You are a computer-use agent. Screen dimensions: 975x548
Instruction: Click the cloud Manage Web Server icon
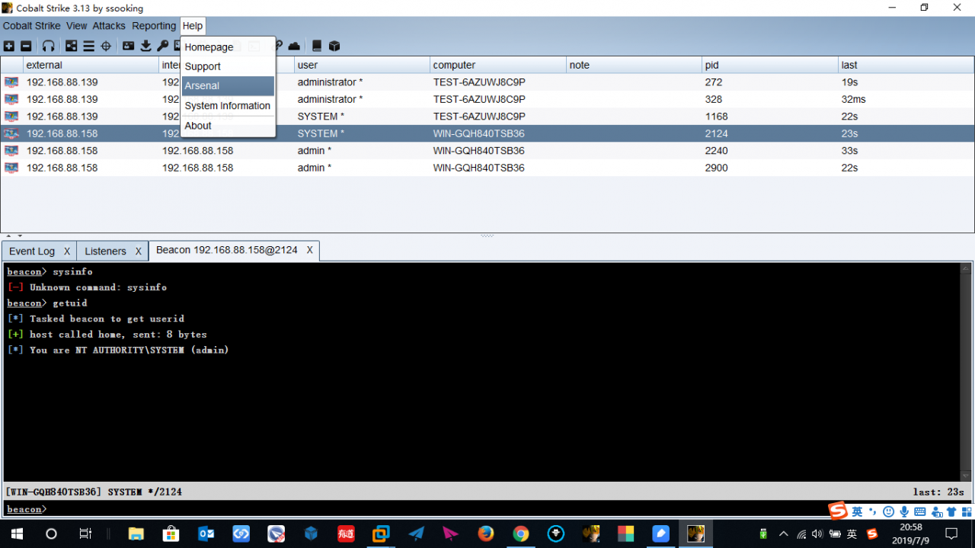click(294, 46)
